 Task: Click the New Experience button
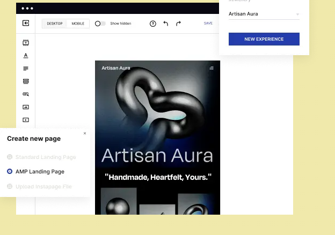point(264,39)
